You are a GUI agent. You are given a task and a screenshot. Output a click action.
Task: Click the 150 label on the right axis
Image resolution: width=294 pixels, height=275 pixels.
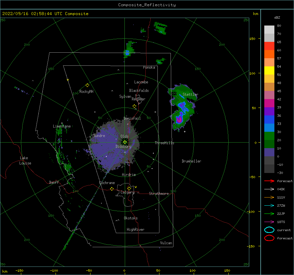(x=252, y=39)
